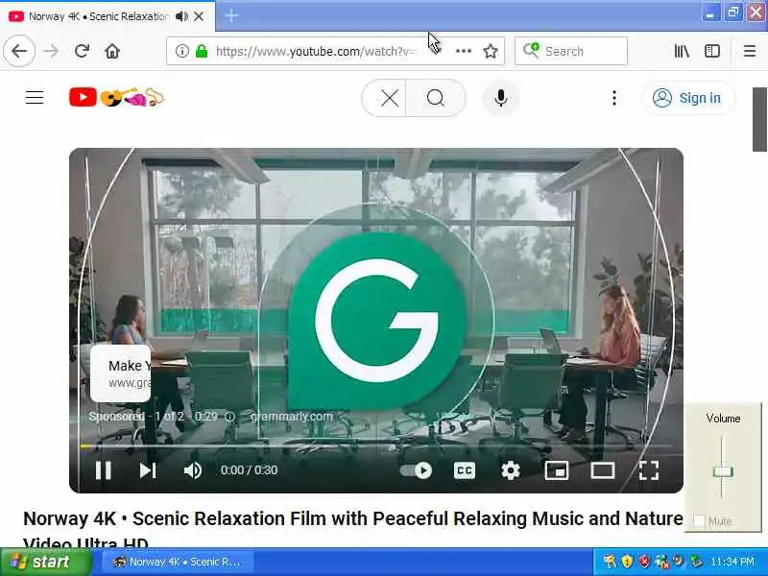Click the Make ad card overlay

click(x=121, y=373)
